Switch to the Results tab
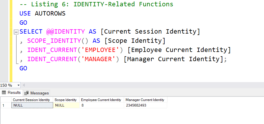264x124 pixels. (x=11, y=93)
